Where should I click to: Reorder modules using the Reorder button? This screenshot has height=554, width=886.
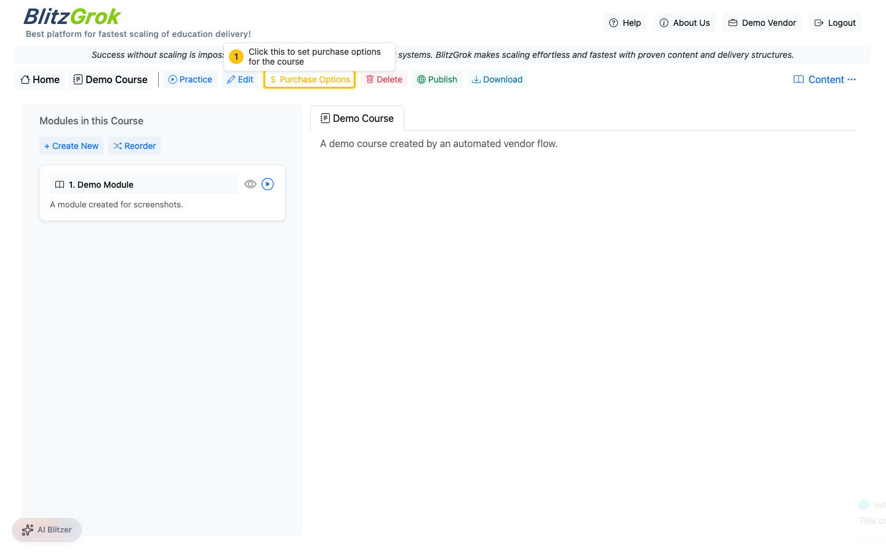click(134, 146)
